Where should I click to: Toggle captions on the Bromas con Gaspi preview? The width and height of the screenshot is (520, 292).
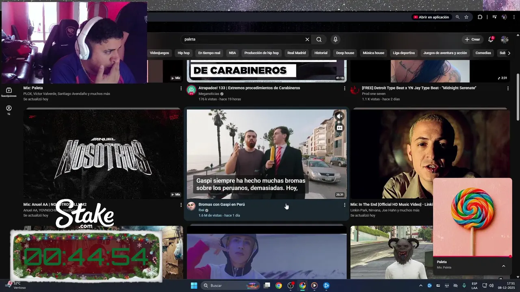[340, 128]
